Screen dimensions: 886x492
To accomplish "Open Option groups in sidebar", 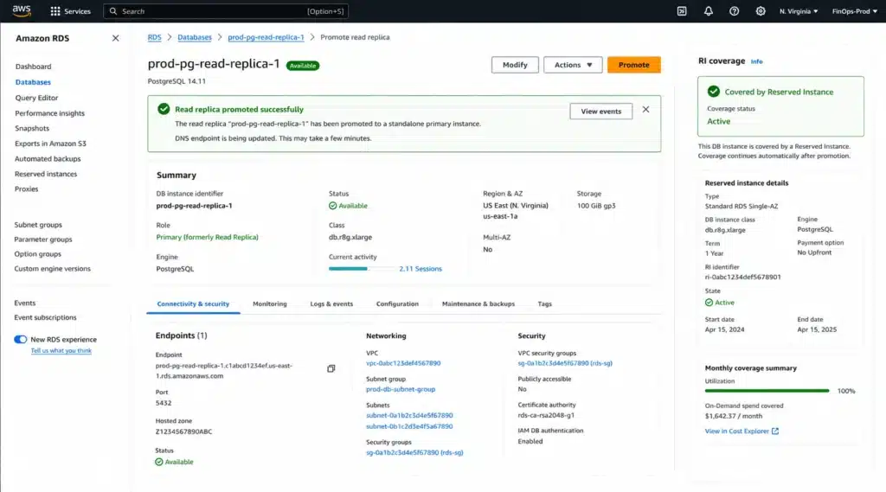I will click(x=37, y=254).
